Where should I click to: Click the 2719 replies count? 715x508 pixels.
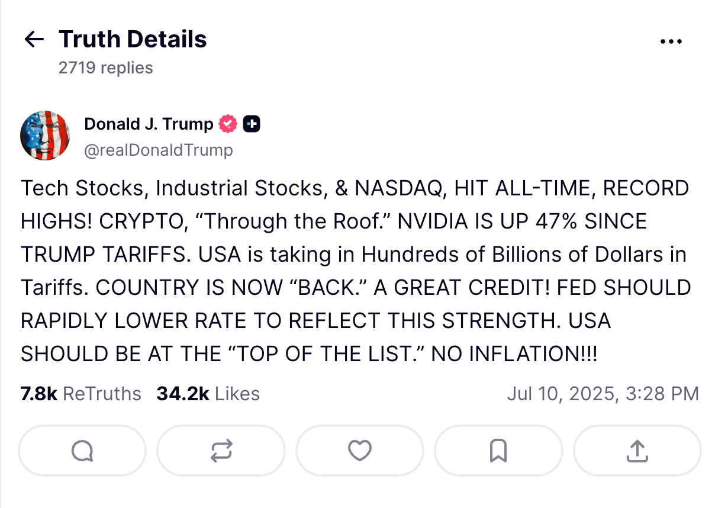pyautogui.click(x=105, y=68)
